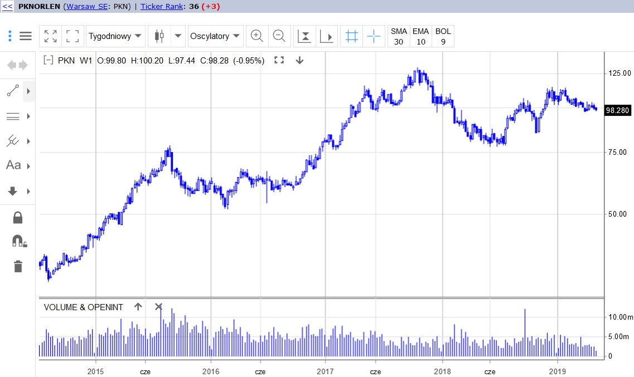The height and width of the screenshot is (377, 634).
Task: Click the left-right pan arrows icon
Action: click(17, 65)
